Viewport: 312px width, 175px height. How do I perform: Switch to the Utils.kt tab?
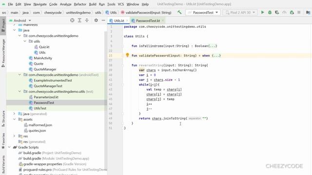[119, 20]
